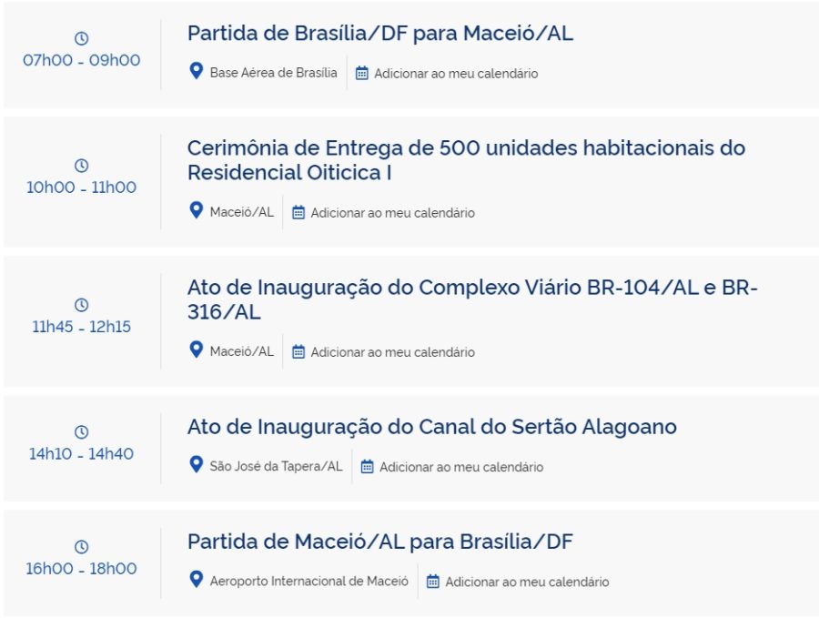The image size is (819, 618).
Task: Click clock icon above 07h00 - 09h00
Action: pyautogui.click(x=81, y=38)
